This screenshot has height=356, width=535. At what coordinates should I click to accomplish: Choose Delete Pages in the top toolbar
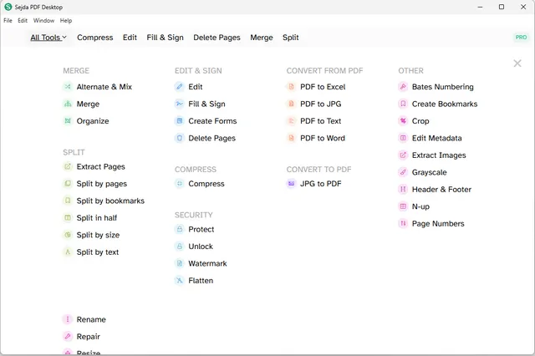coord(217,38)
